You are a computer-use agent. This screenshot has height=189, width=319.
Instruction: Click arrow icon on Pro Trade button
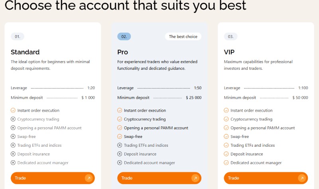point(195,178)
